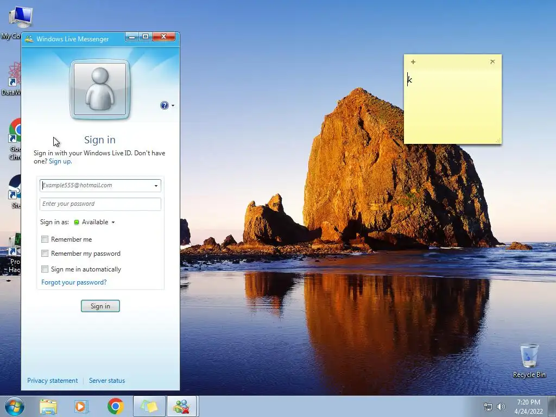
Task: Open the Available status dropdown
Action: point(98,222)
